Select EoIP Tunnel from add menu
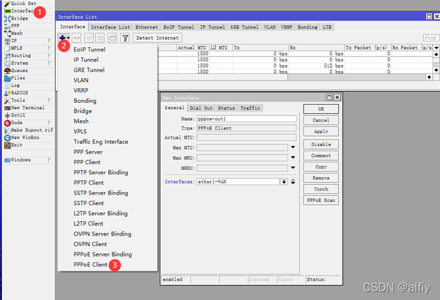440x300 pixels. coord(89,50)
